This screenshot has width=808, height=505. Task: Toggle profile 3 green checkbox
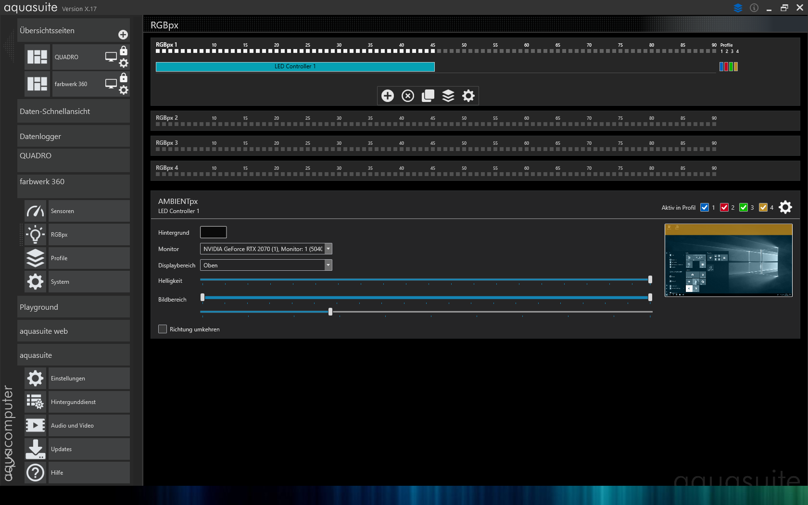(744, 207)
